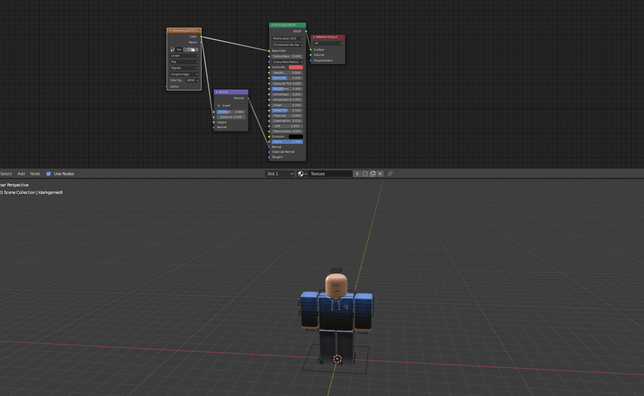Unlink the Texture material with the X button
The image size is (644, 396).
380,174
